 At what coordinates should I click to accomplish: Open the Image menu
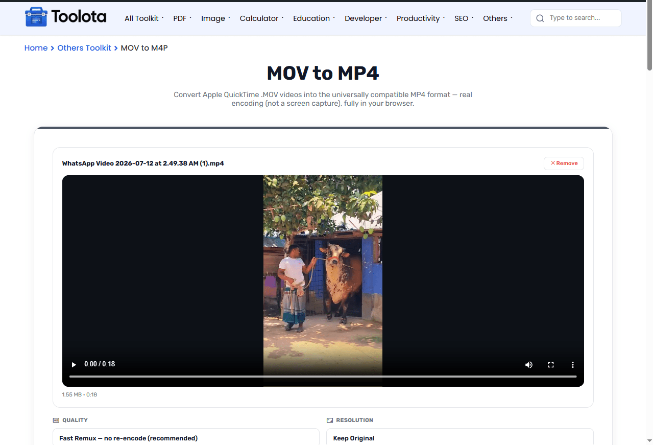[x=215, y=18]
